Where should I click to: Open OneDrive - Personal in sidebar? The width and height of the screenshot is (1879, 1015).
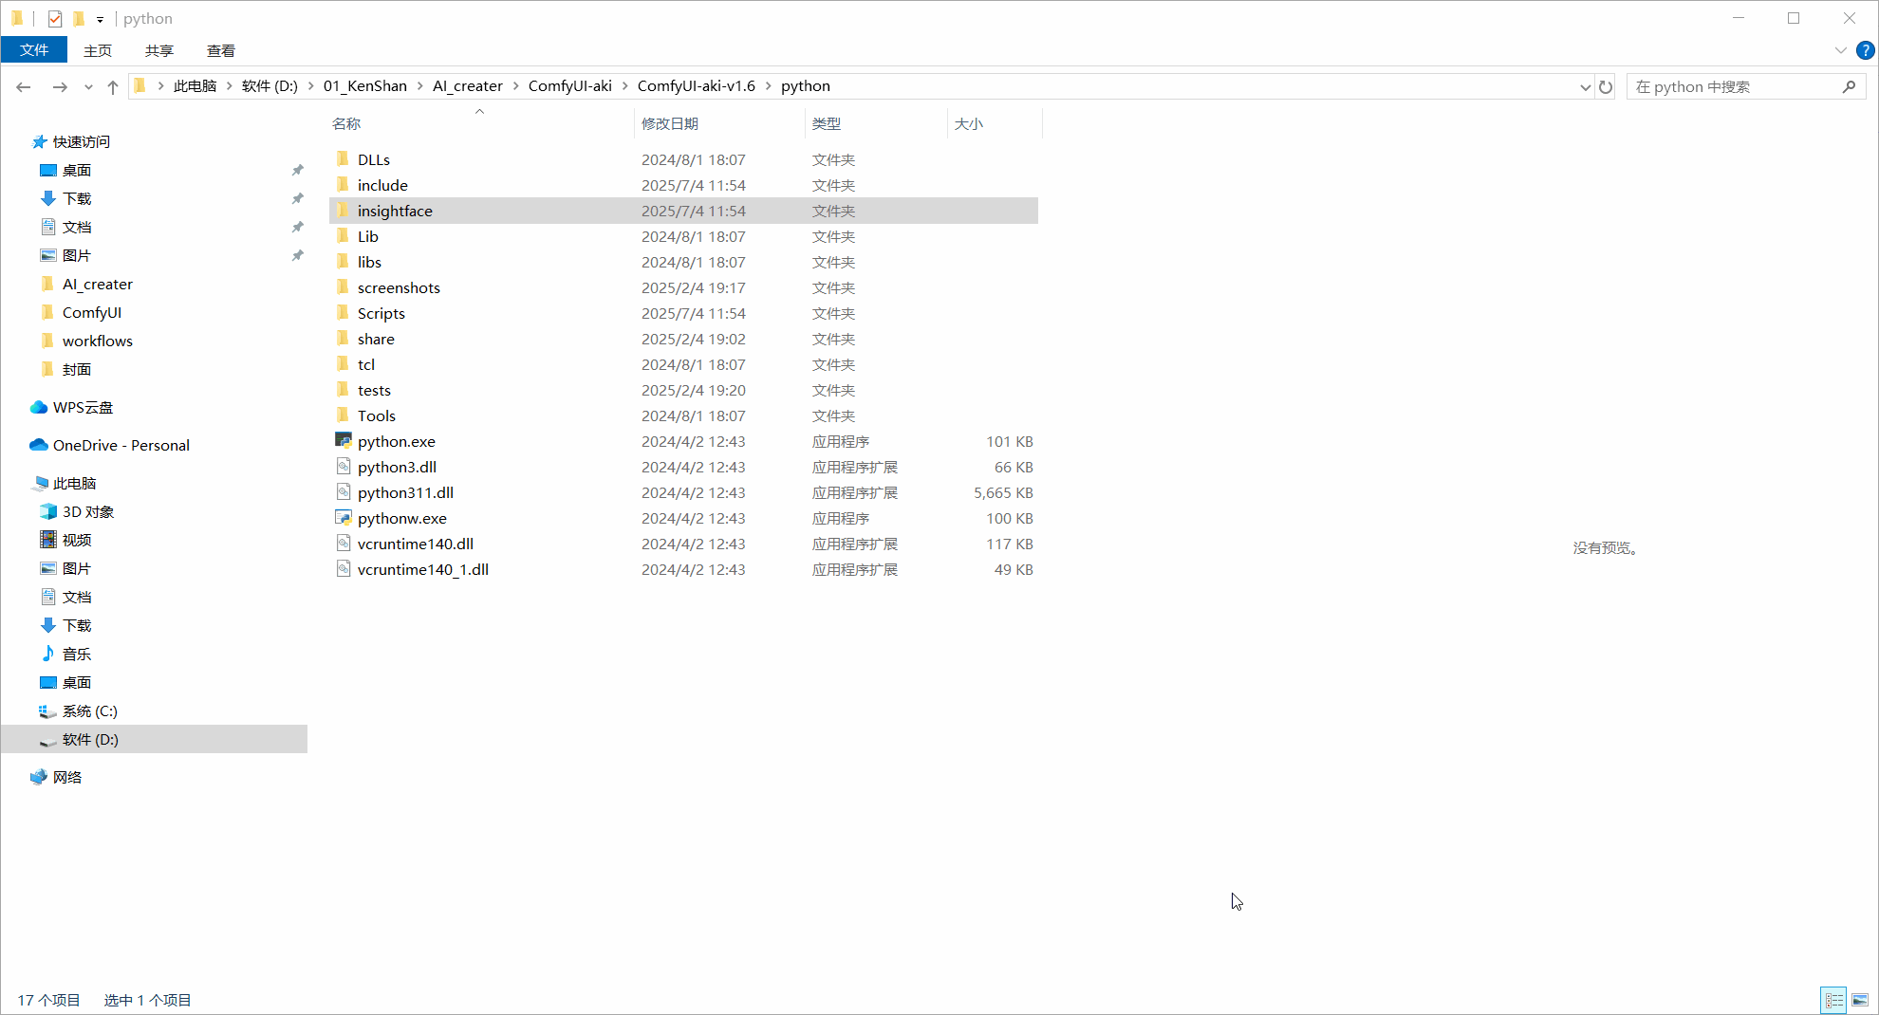click(121, 445)
